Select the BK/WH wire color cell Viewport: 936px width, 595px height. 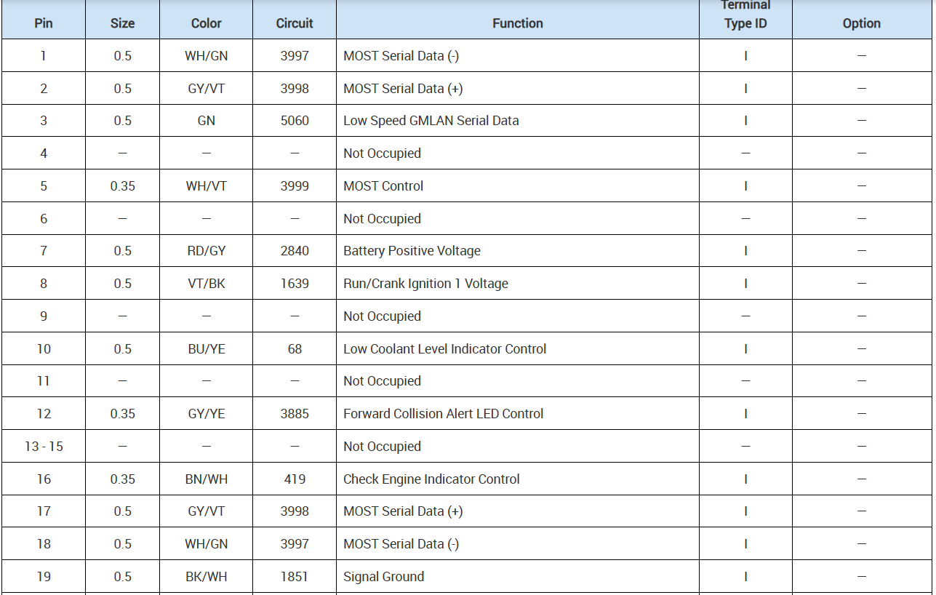[x=207, y=577]
